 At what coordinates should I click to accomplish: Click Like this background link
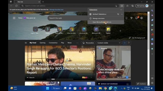coord(137,38)
